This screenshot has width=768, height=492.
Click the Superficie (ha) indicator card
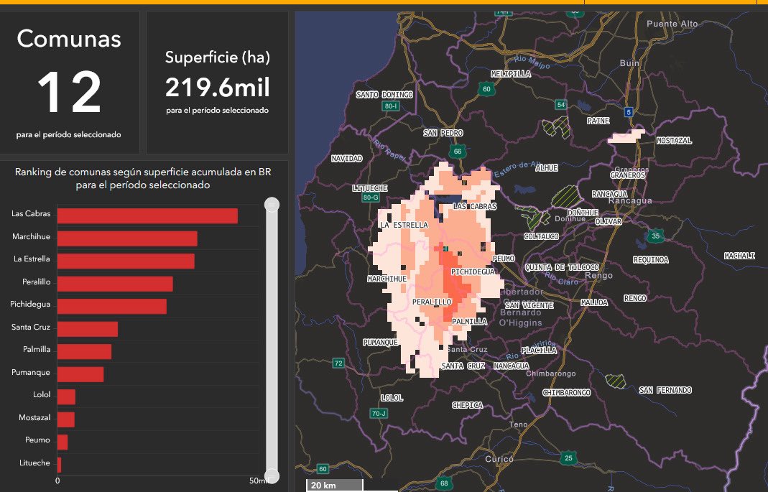coord(217,83)
